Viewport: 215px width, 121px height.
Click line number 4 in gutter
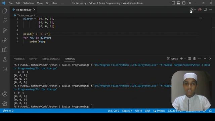coord(17,30)
